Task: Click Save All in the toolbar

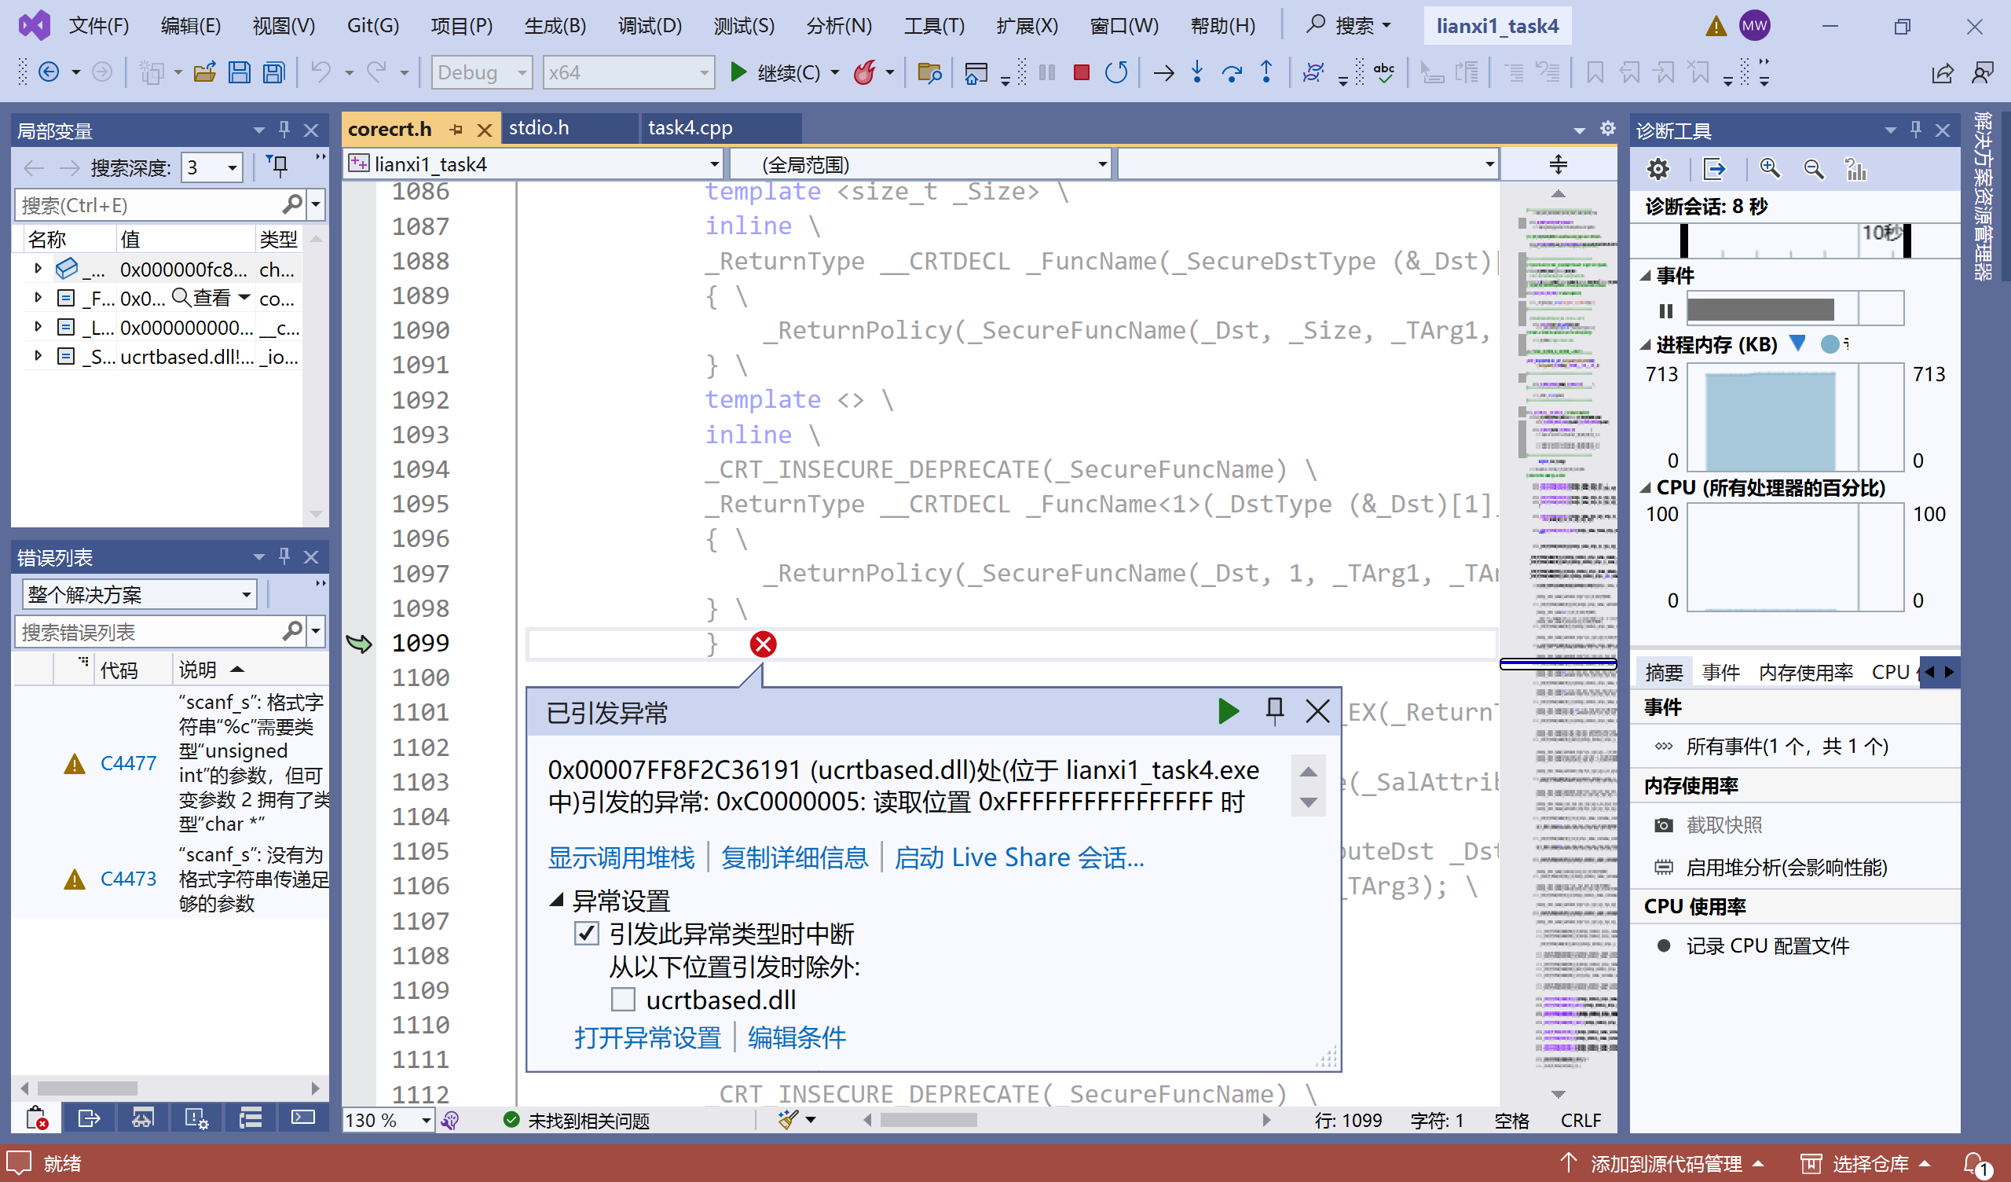Action: (273, 72)
